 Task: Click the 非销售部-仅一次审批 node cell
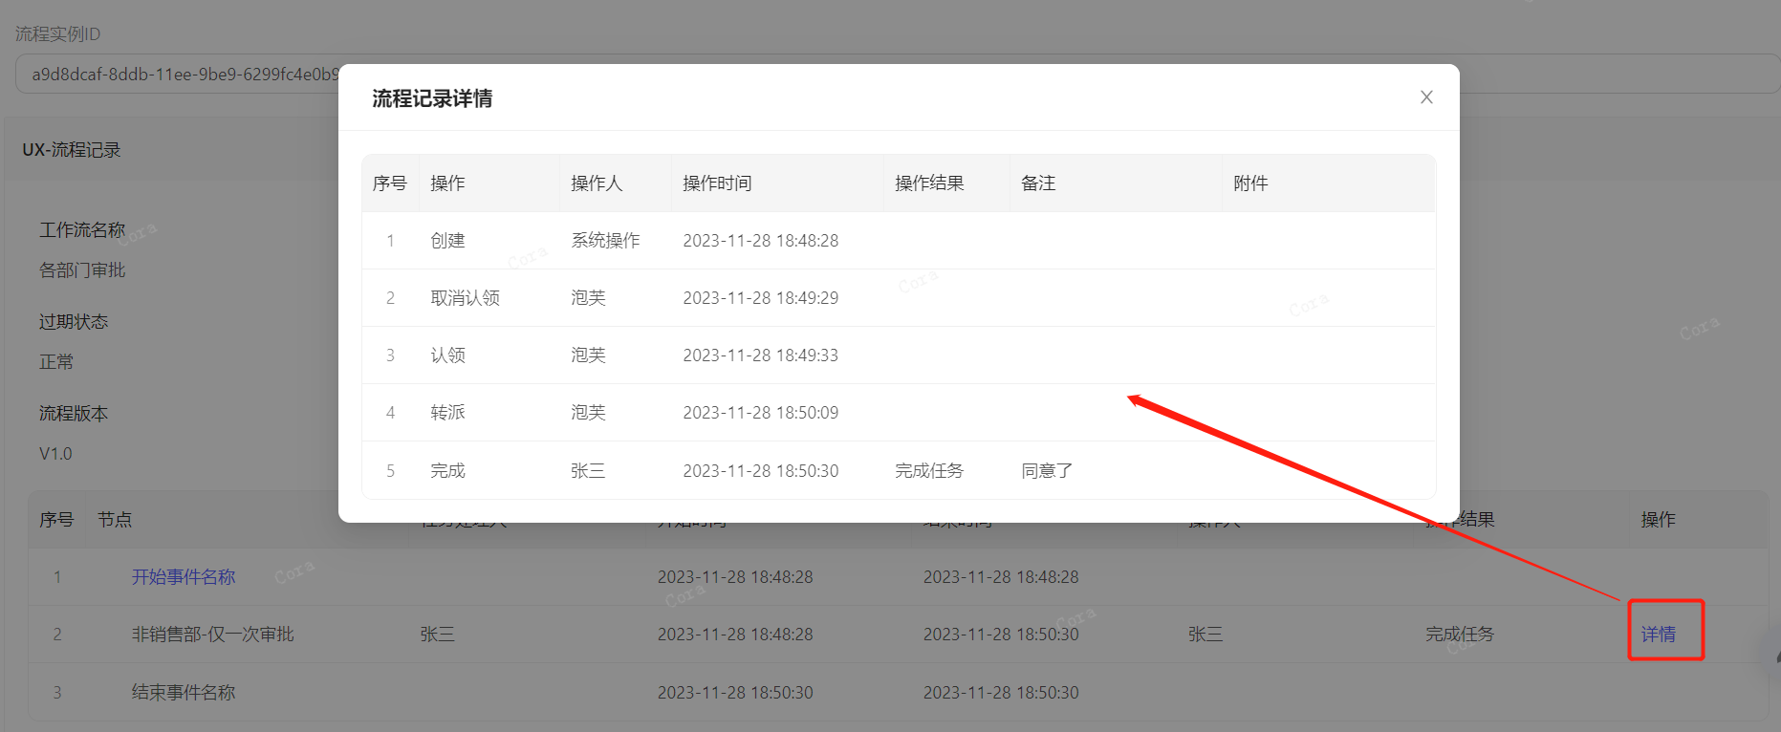tap(213, 635)
